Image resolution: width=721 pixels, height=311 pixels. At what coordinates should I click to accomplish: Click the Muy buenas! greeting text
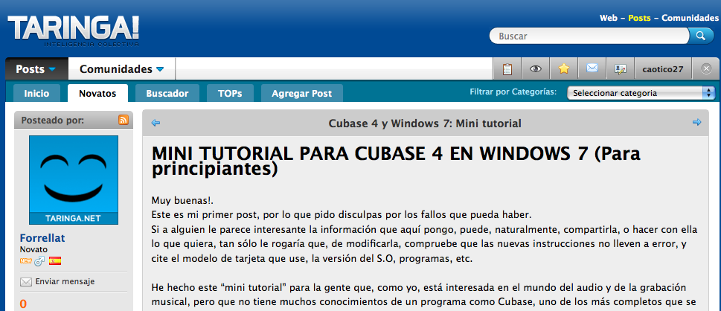(x=182, y=201)
